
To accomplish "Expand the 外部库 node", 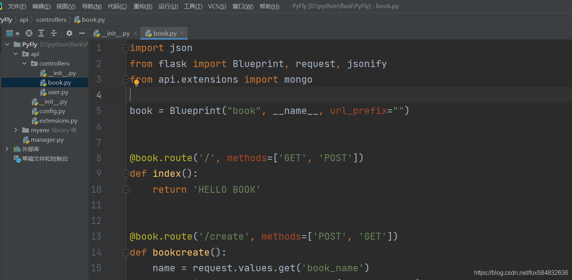I will [7, 149].
